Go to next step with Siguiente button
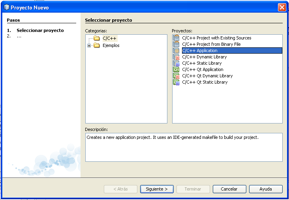The image size is (289, 200). tap(157, 189)
